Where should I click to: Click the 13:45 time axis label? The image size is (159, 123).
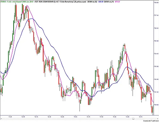[114, 117]
